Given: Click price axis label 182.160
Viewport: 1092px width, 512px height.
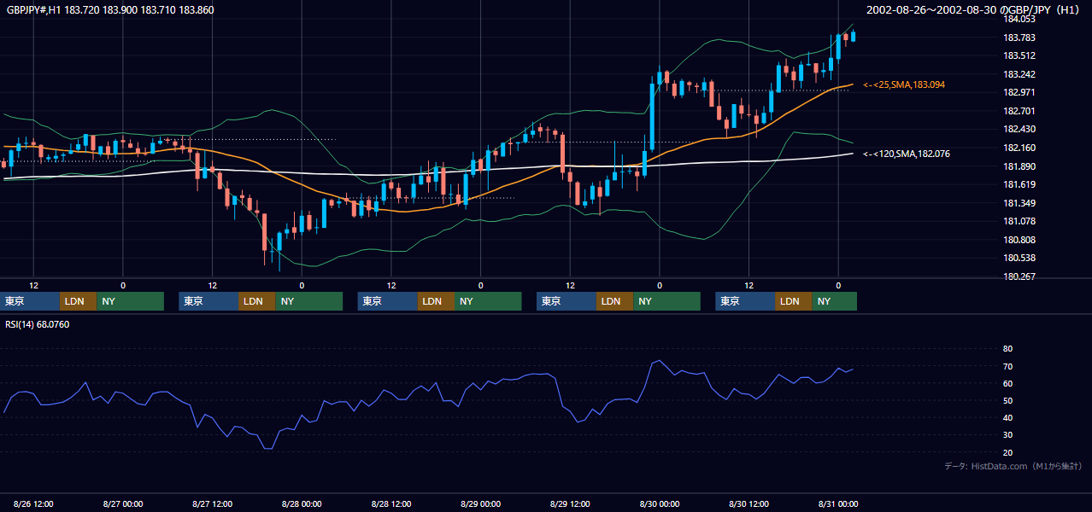Looking at the screenshot, I should tap(1019, 148).
